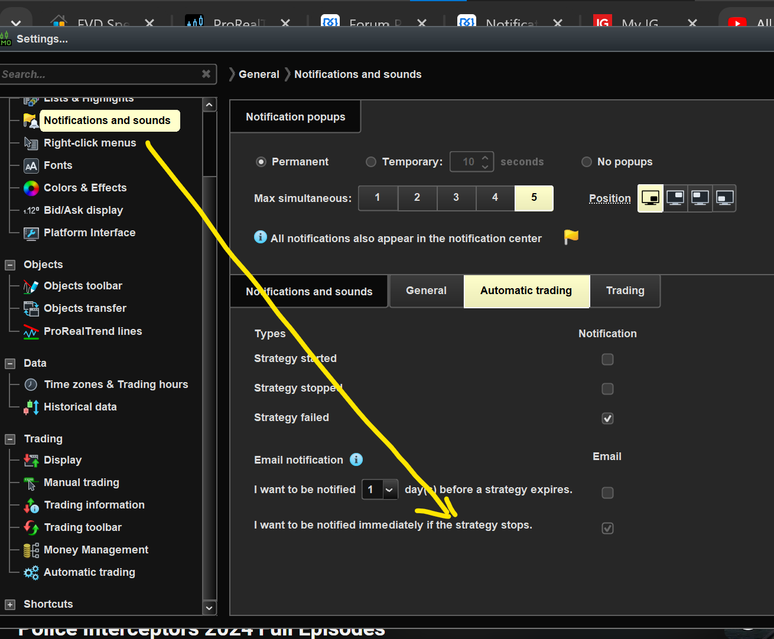Viewport: 774px width, 639px height.
Task: Set popup position to top-right monitor icon
Action: click(x=675, y=198)
